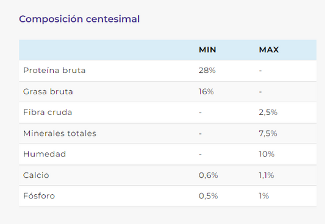Select the 16% fat minimum value
Viewport: 325px width, 224px height.
(206, 92)
